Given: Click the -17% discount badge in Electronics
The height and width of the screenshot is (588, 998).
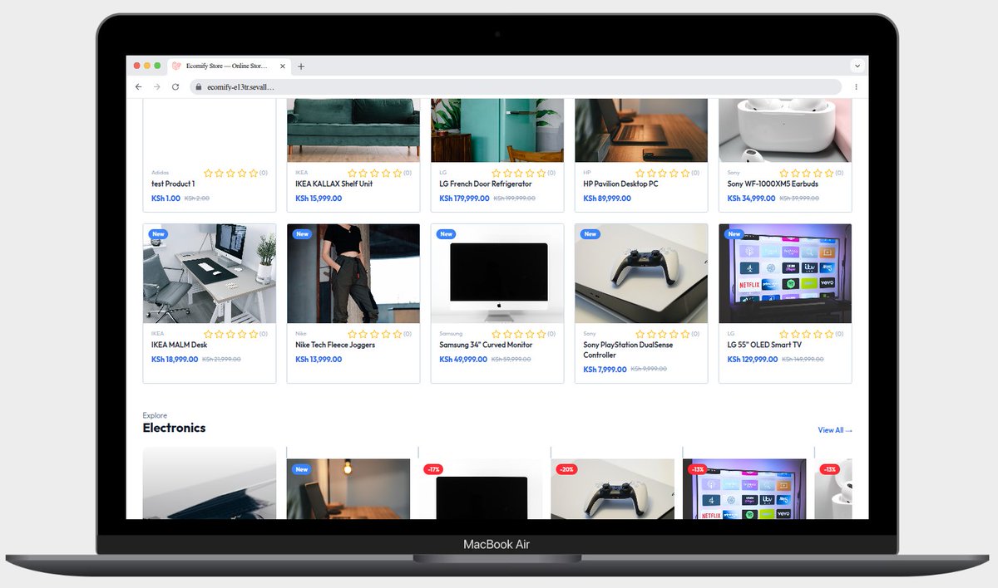Looking at the screenshot, I should point(433,469).
